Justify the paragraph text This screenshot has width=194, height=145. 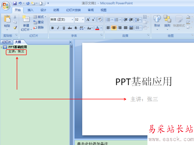click(125, 28)
